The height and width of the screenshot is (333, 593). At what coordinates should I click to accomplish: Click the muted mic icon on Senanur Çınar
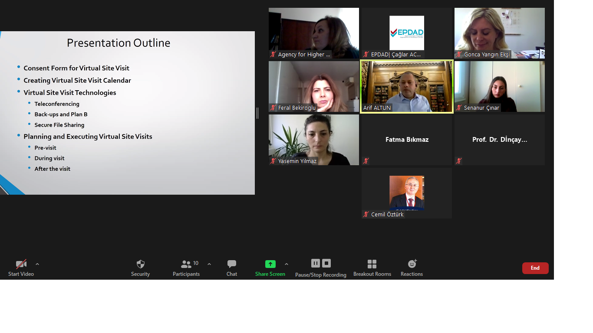[x=459, y=108]
